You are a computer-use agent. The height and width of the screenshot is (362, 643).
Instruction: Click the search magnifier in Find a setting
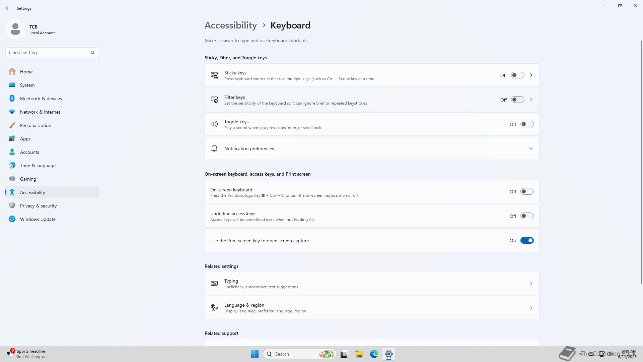pos(93,53)
